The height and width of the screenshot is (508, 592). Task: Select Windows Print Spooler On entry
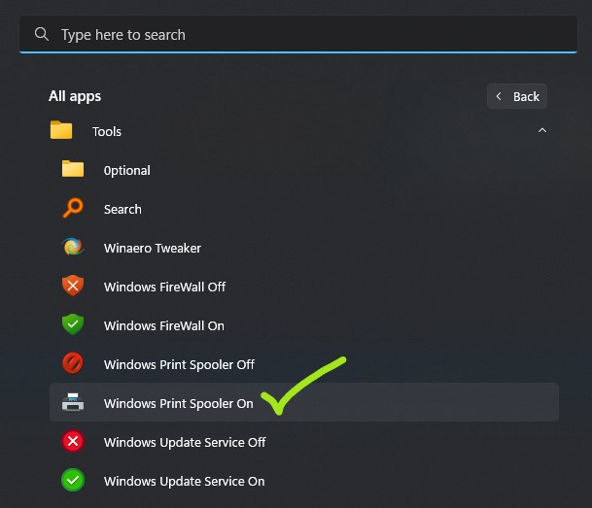[x=304, y=402]
